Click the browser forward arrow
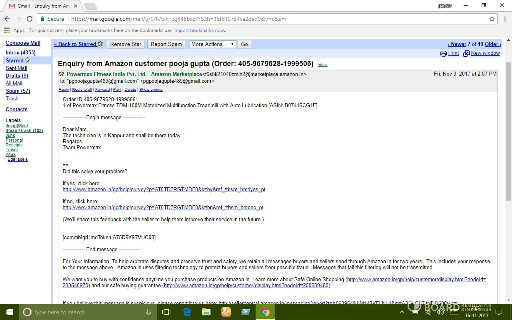 click(x=18, y=19)
